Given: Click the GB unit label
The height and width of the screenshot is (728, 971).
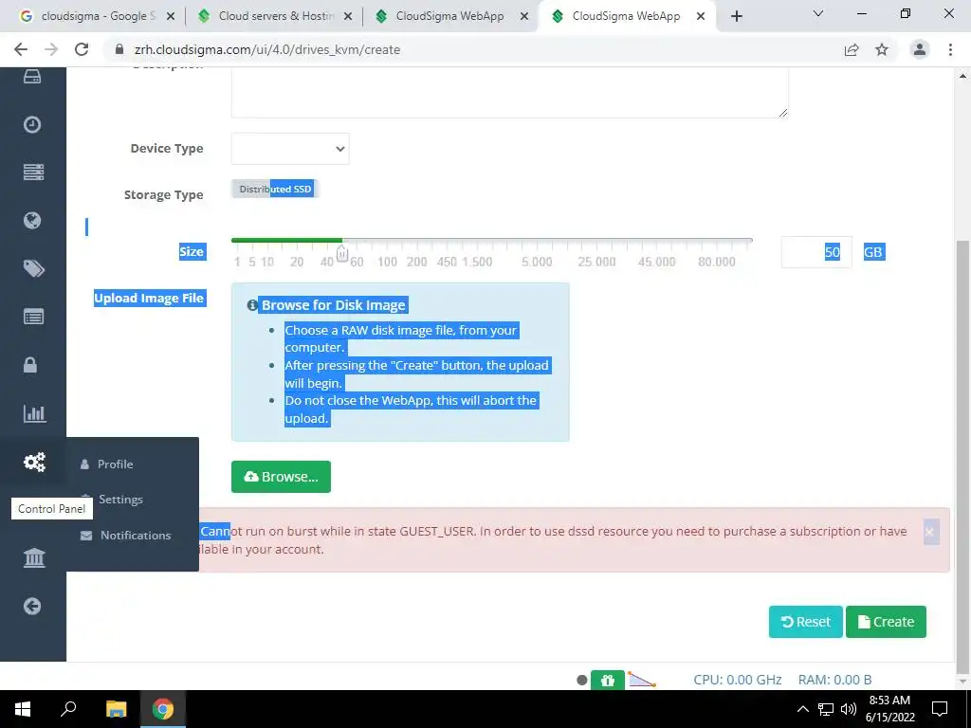Looking at the screenshot, I should click(873, 252).
